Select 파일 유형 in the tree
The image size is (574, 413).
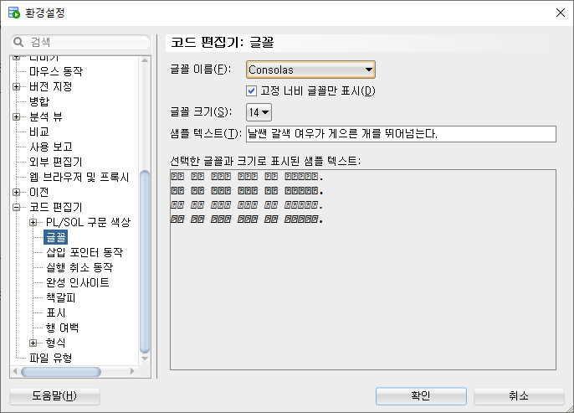[50, 358]
